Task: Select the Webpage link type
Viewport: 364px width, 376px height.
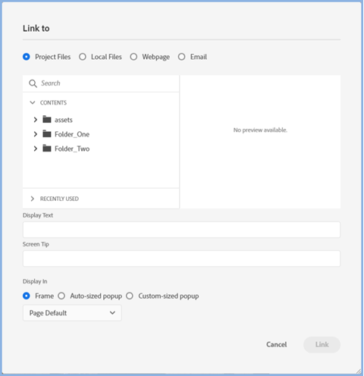Action: click(x=133, y=57)
